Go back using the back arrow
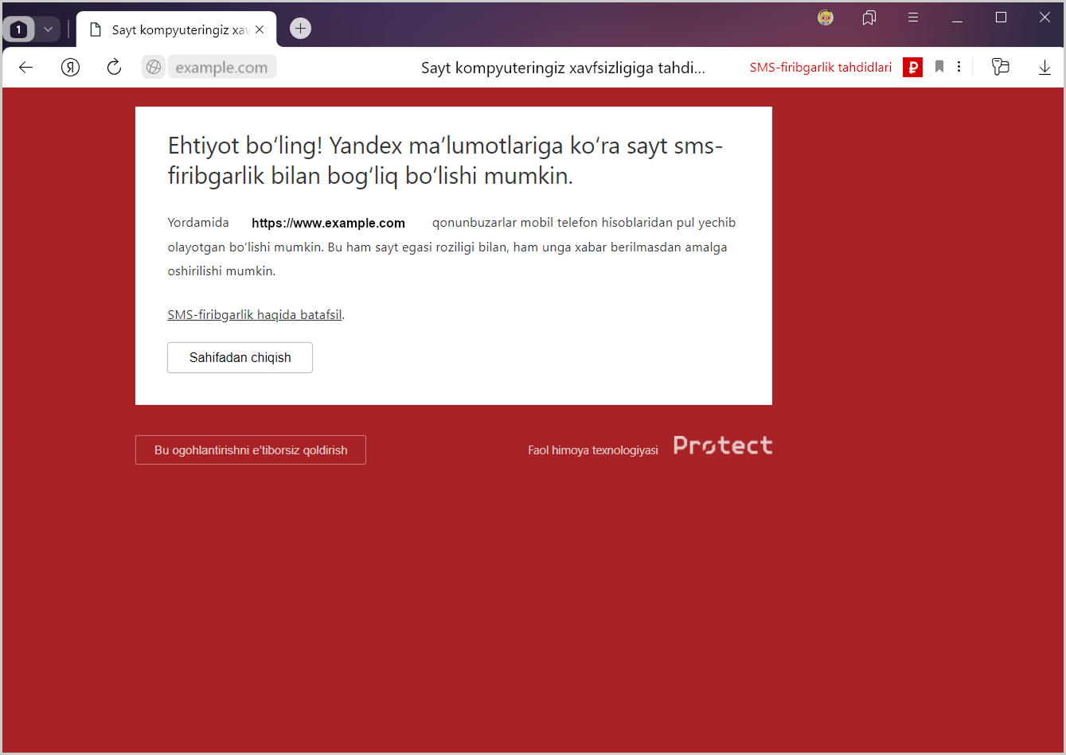1066x755 pixels. tap(25, 68)
